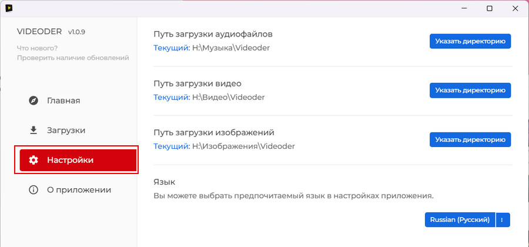Image resolution: width=529 pixels, height=247 pixels.
Task: Select the Настройки sidebar entry
Action: pyautogui.click(x=78, y=160)
